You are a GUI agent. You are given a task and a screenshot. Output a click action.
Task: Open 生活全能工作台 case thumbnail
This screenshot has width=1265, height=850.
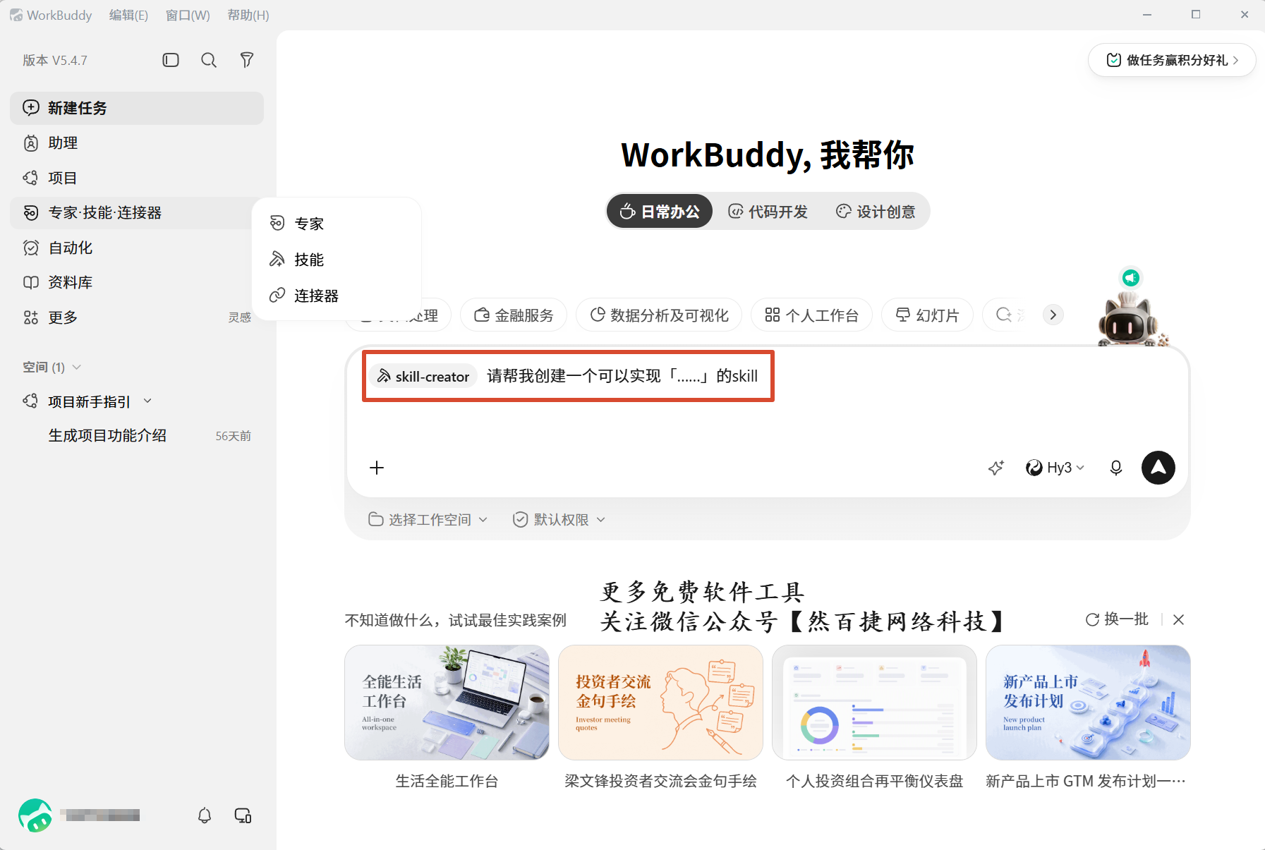[447, 703]
